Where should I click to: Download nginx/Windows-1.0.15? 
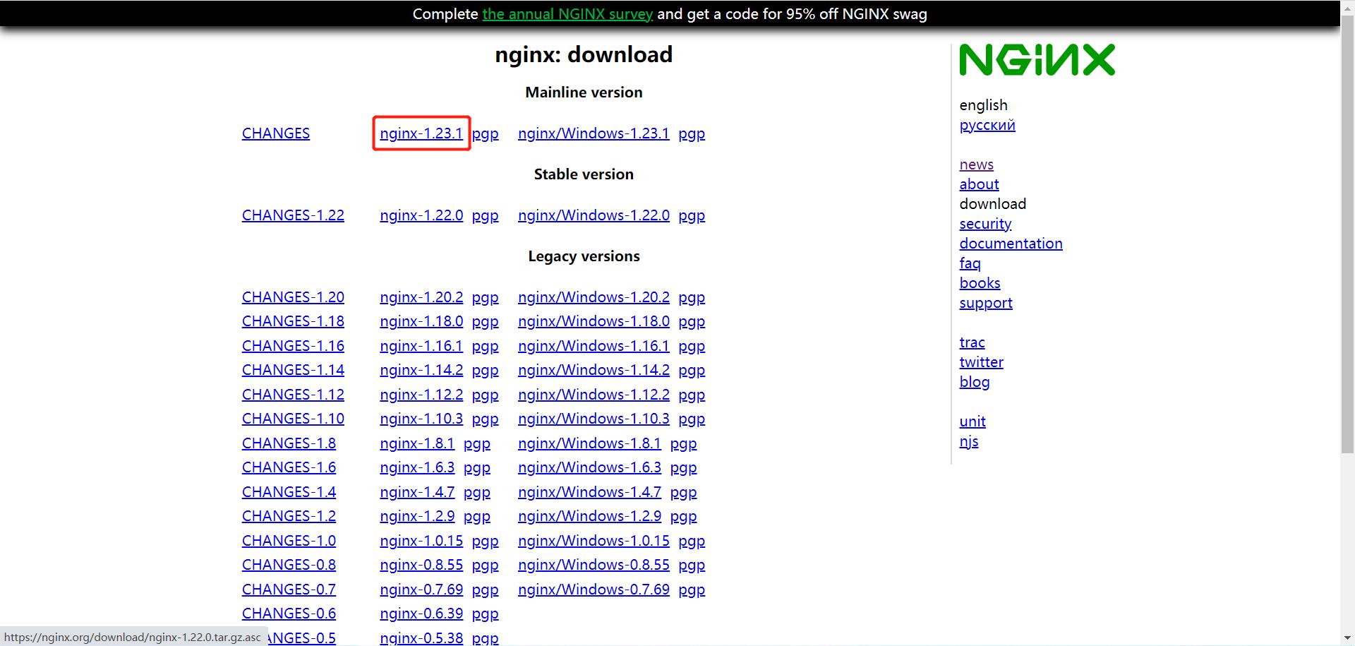click(x=594, y=541)
